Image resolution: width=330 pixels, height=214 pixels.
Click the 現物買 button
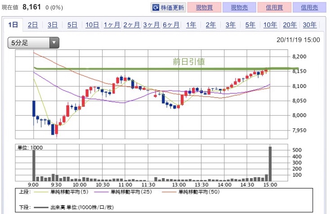[204, 8]
